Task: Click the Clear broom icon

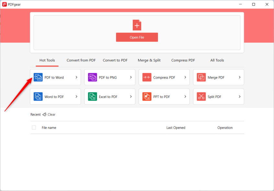Action: point(44,114)
